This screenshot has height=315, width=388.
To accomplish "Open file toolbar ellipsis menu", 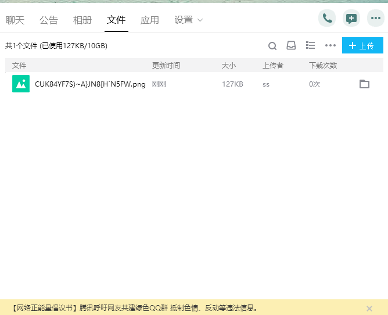I will 330,45.
